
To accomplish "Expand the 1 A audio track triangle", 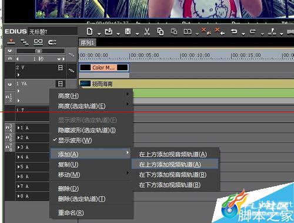I will 18,128.
